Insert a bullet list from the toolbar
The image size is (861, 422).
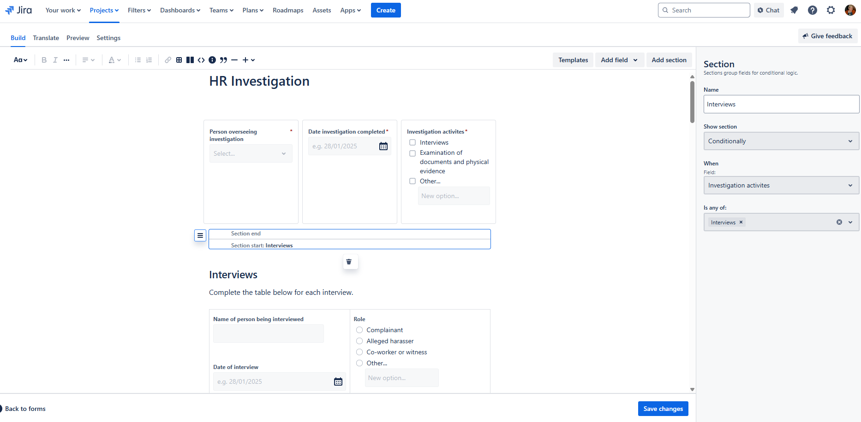pos(137,60)
